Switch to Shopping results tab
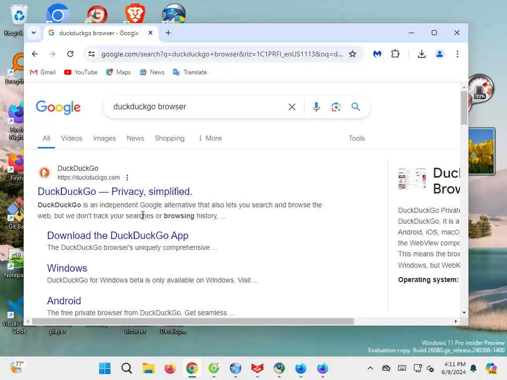Image resolution: width=507 pixels, height=380 pixels. click(x=169, y=139)
